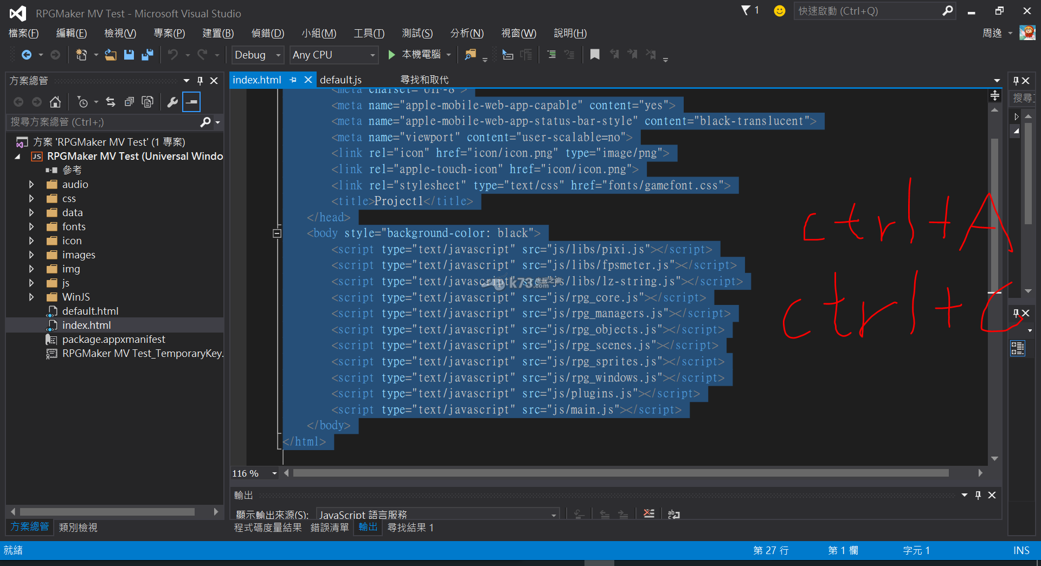This screenshot has height=566, width=1041.
Task: Open the Any CPU platform dropdown
Action: tap(334, 55)
